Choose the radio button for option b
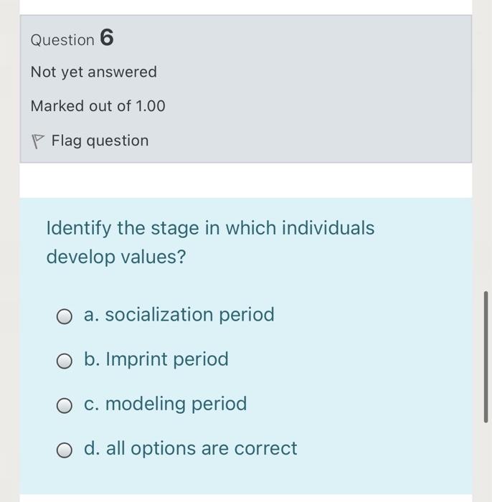The height and width of the screenshot is (502, 492). click(x=65, y=361)
